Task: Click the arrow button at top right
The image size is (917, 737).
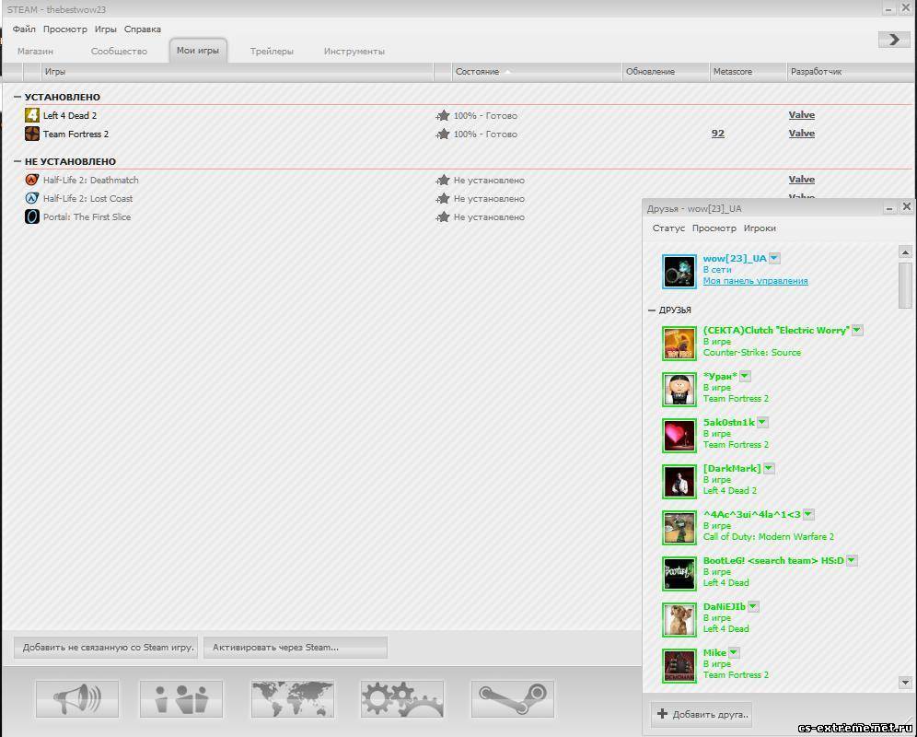Action: tap(894, 40)
